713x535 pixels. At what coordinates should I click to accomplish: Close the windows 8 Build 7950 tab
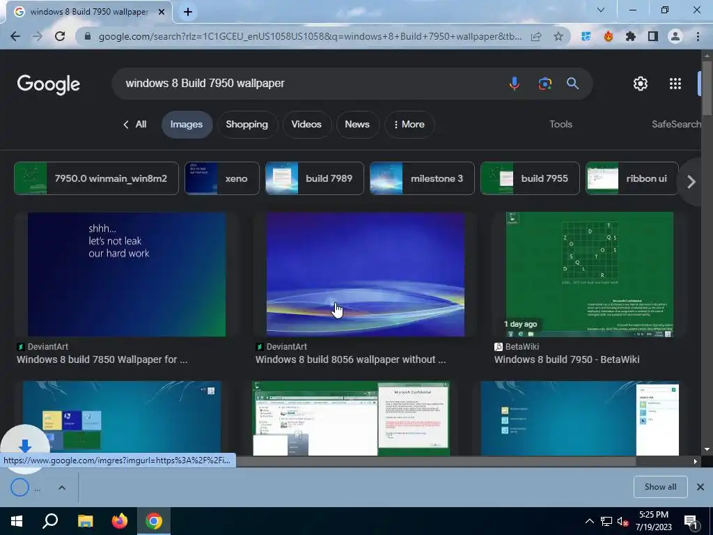[162, 13]
